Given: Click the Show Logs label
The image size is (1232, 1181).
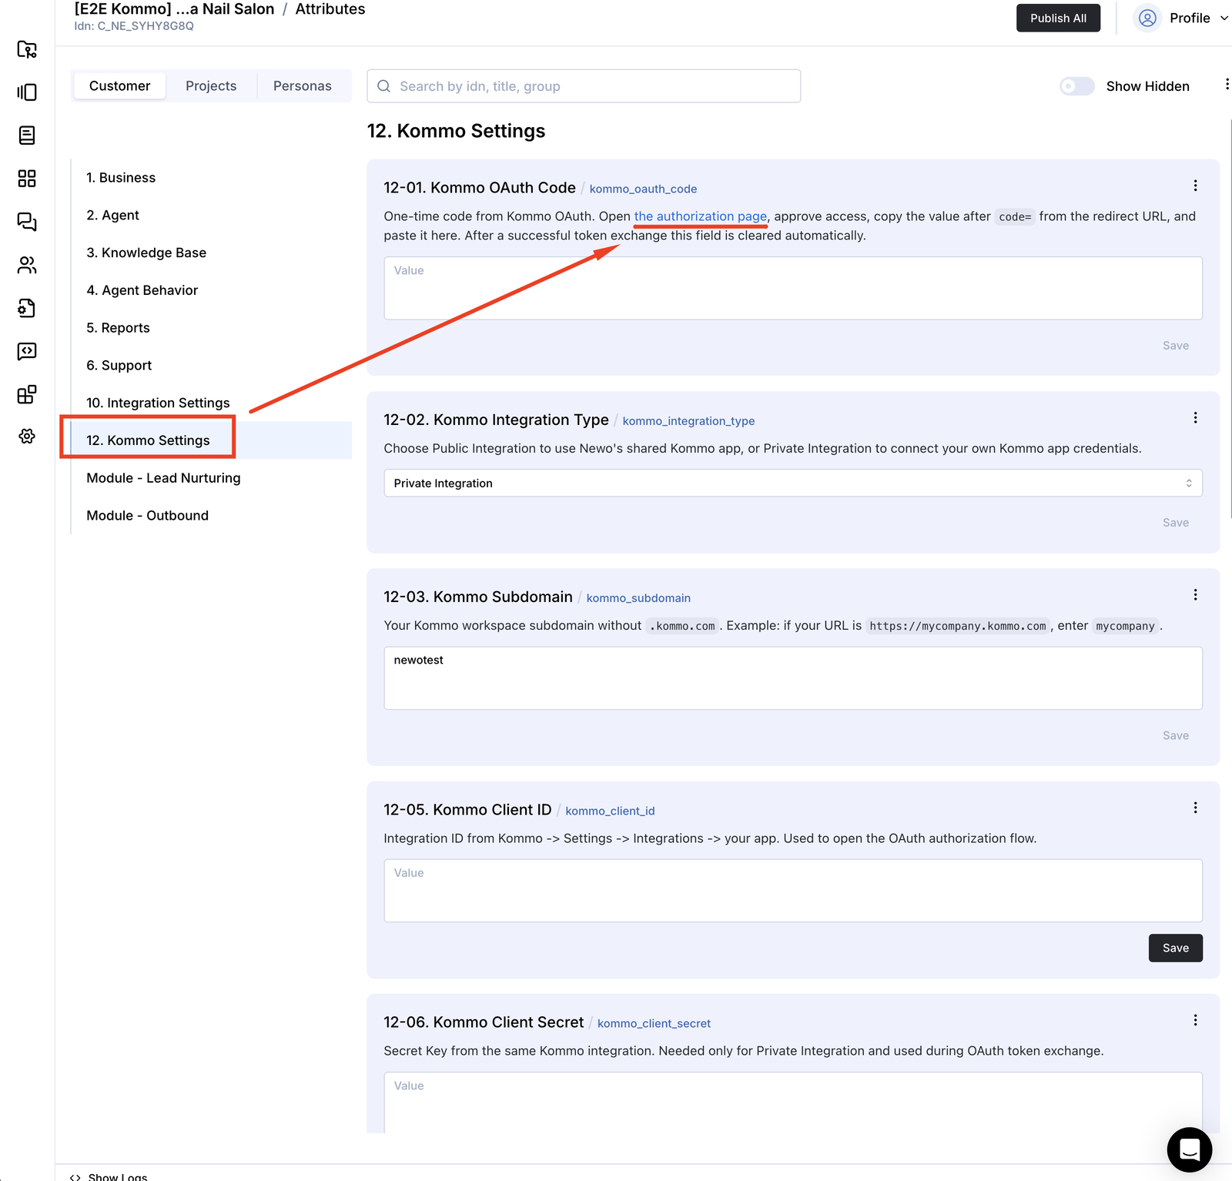Looking at the screenshot, I should (118, 1177).
